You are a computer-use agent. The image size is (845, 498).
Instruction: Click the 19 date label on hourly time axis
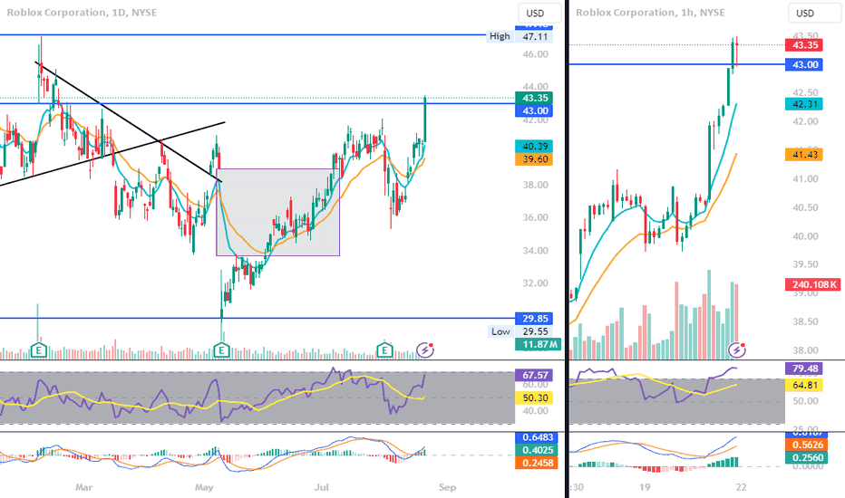[645, 487]
